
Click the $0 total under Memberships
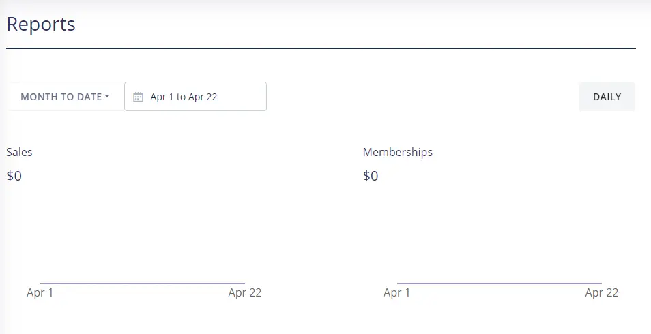tap(371, 176)
